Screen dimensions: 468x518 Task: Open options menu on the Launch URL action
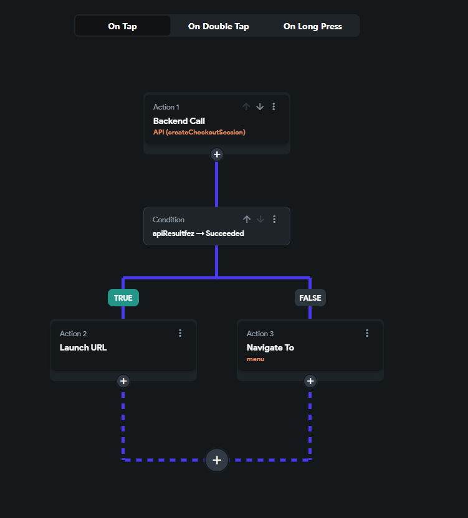click(x=180, y=333)
